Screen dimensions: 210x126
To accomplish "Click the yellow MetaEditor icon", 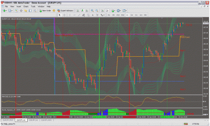I will tap(54, 11).
